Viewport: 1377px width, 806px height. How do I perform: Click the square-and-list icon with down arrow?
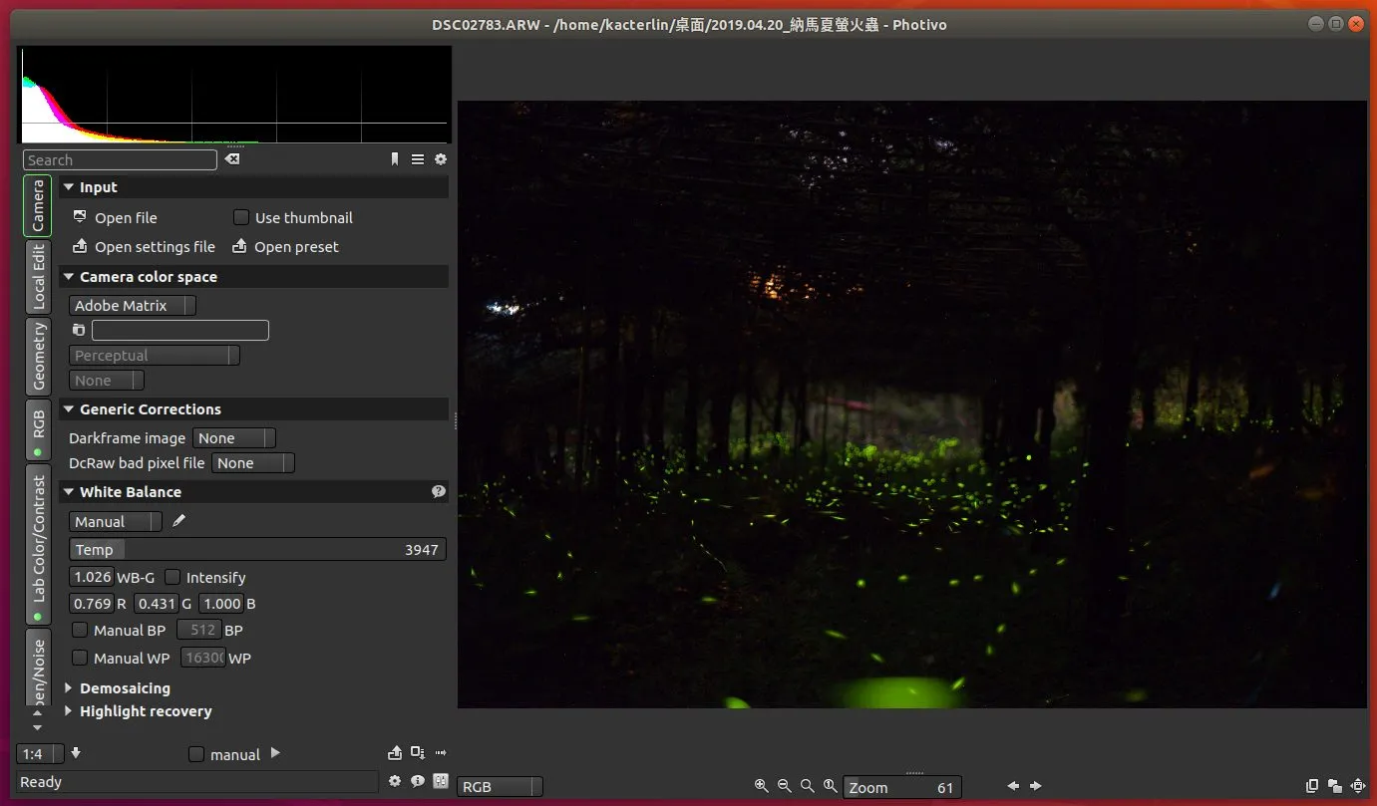pyautogui.click(x=418, y=753)
